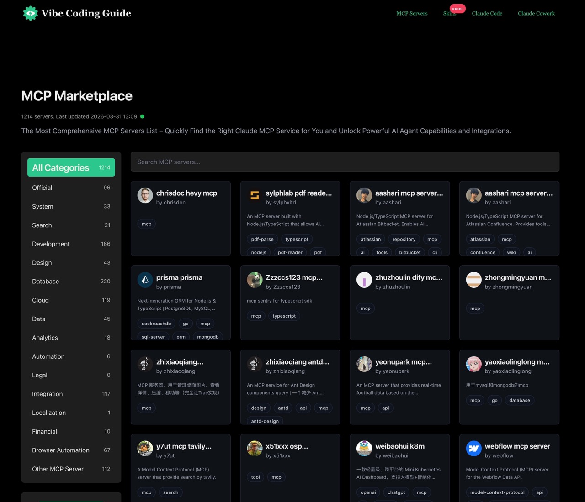The height and width of the screenshot is (502, 585).
Task: Select the Development category
Action: click(x=71, y=244)
